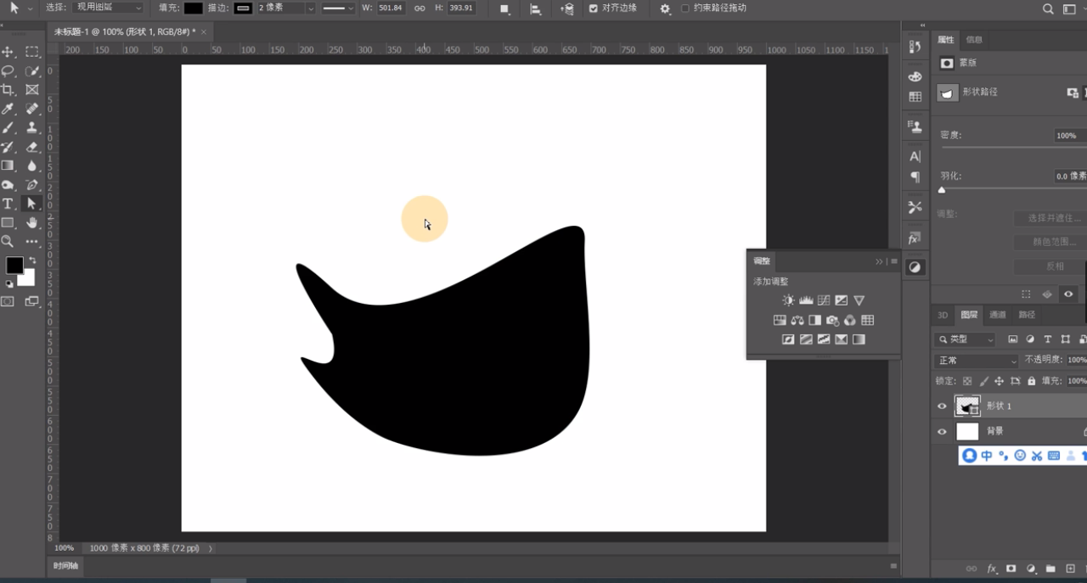The image size is (1087, 583).
Task: Open the layer style fx menu
Action: point(991,569)
